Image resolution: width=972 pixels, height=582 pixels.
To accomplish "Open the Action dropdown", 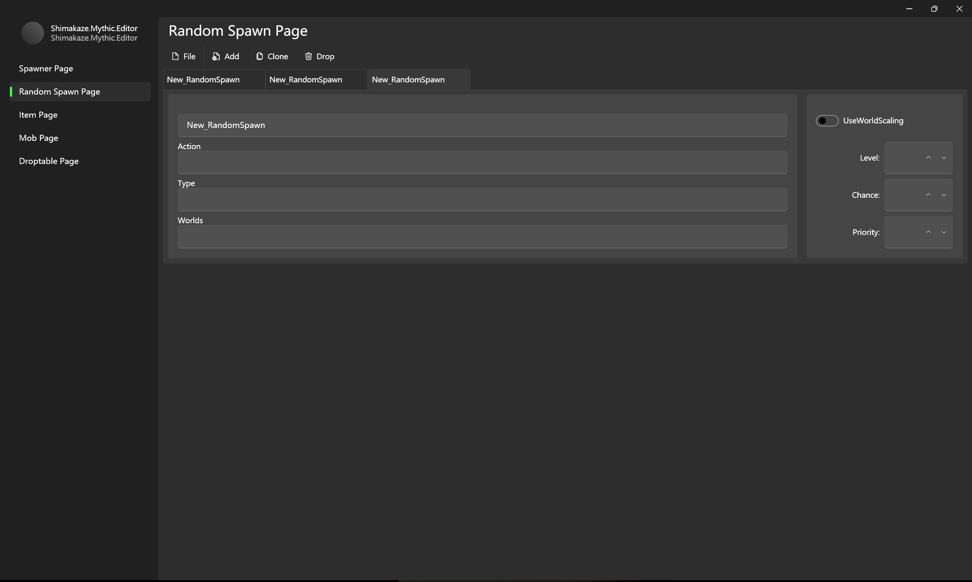I will pos(482,162).
